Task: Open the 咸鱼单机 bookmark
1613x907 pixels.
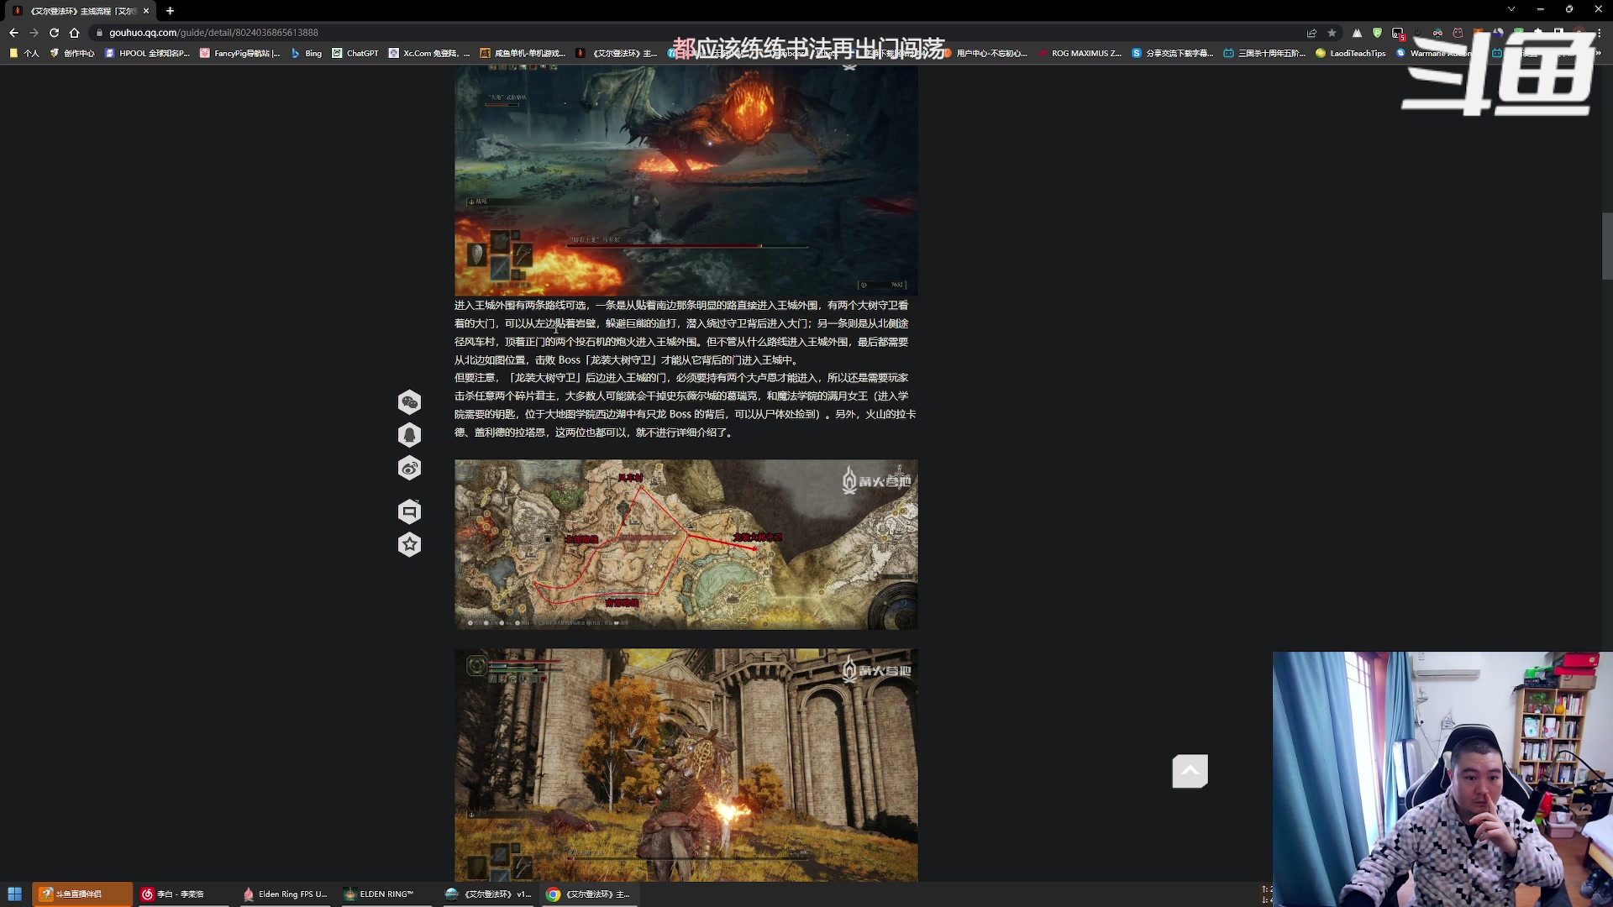Action: tap(523, 53)
